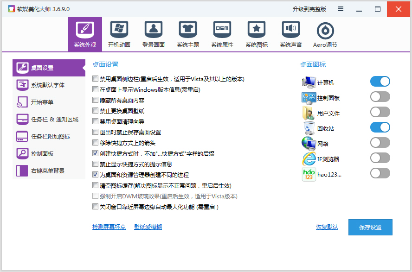Open the Aero调节 icon
412x272 pixels.
tap(325, 31)
